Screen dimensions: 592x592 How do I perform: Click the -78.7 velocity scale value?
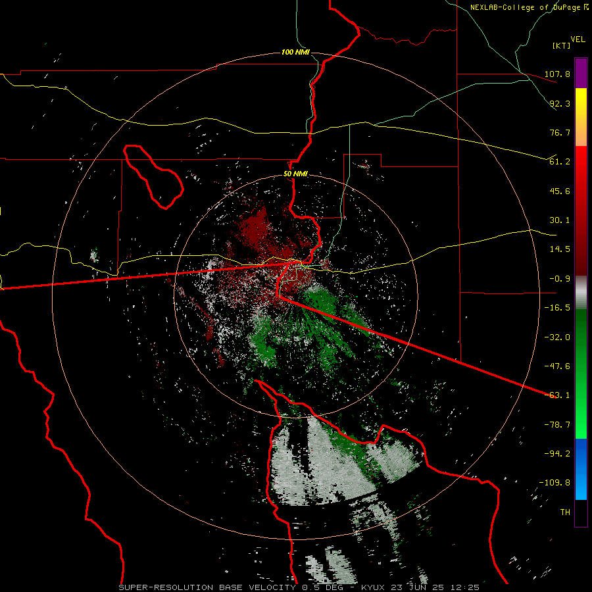tap(557, 425)
